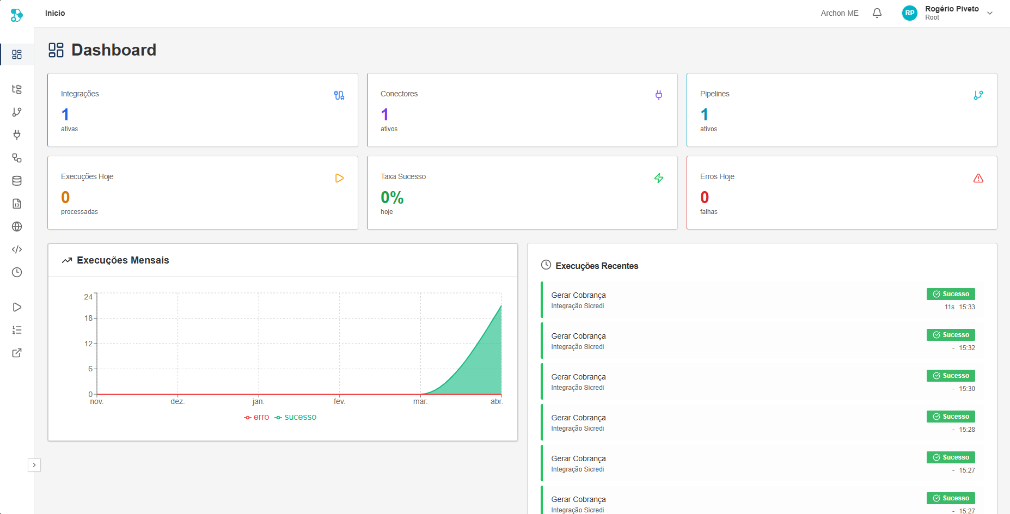The height and width of the screenshot is (514, 1010).
Task: Open the numbered list icon in the sidebar
Action: [x=17, y=330]
